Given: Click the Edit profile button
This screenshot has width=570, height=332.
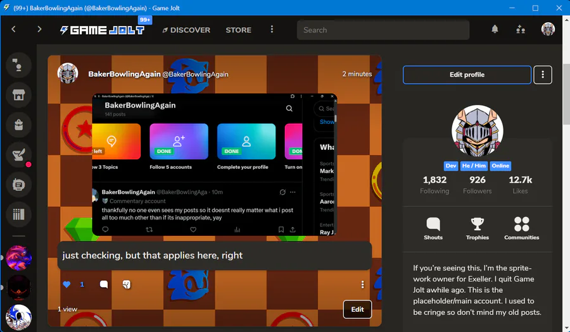Looking at the screenshot, I should coord(467,75).
